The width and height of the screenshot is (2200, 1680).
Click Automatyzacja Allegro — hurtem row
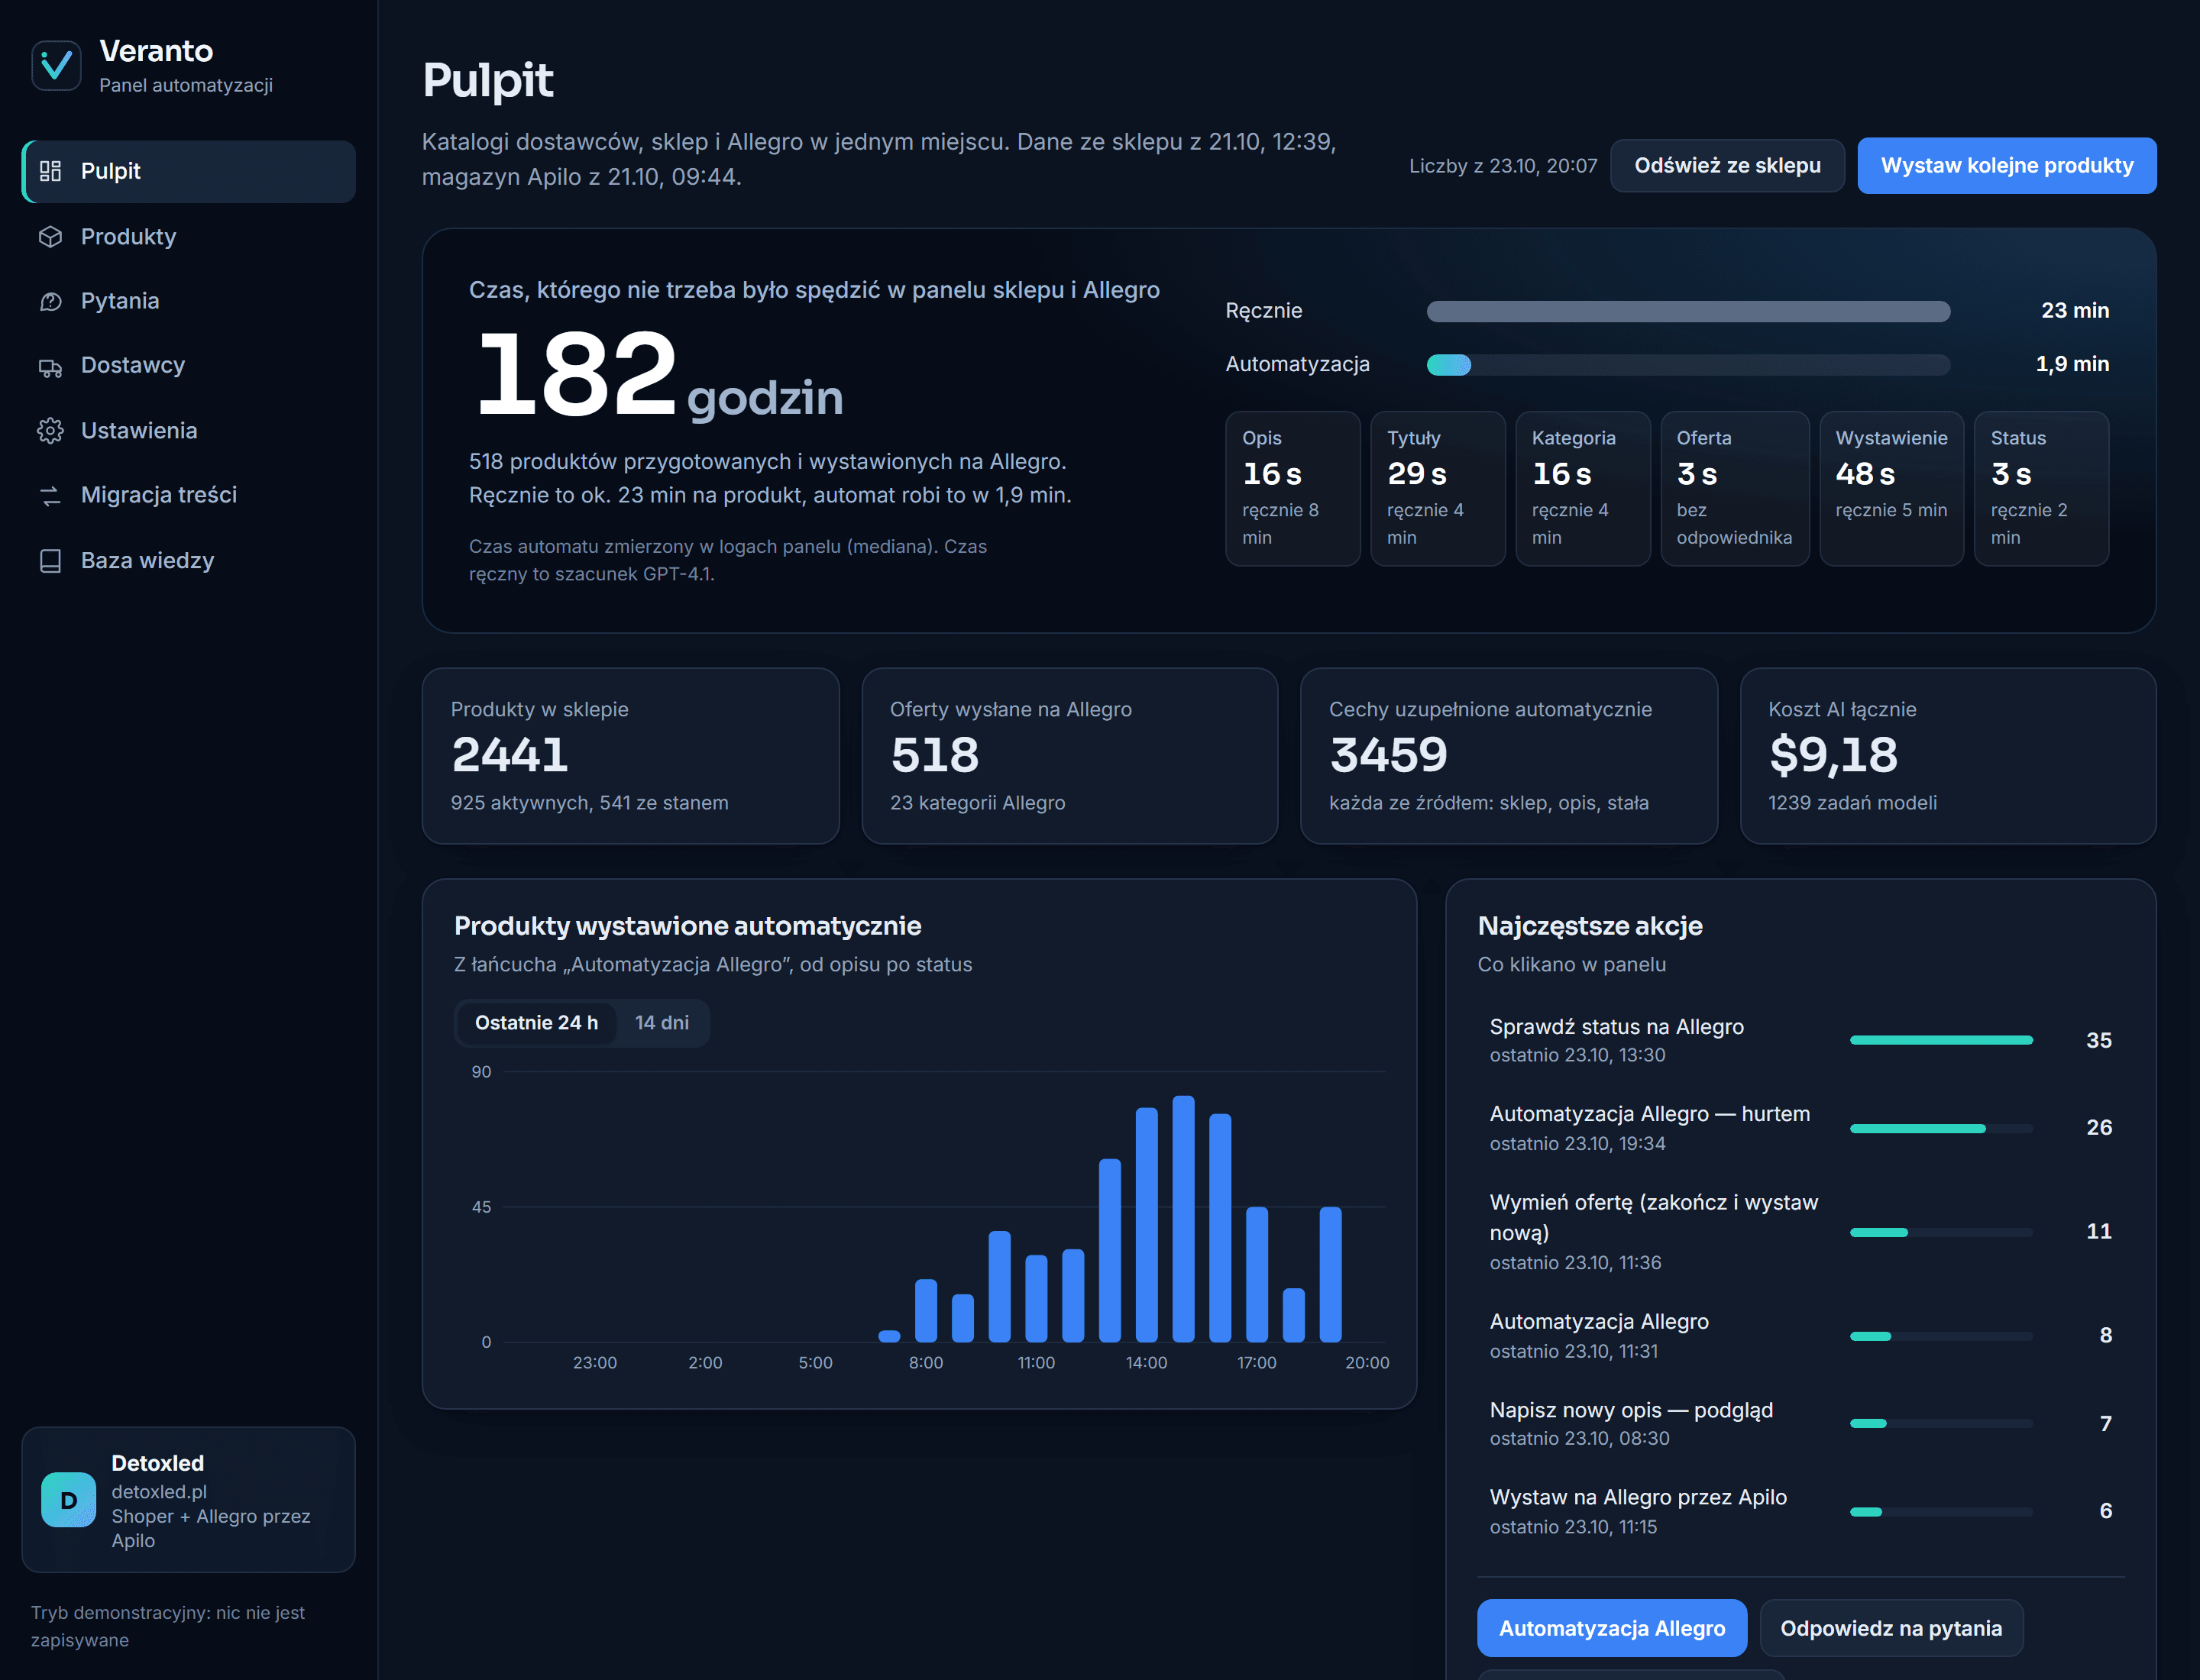point(1800,1128)
